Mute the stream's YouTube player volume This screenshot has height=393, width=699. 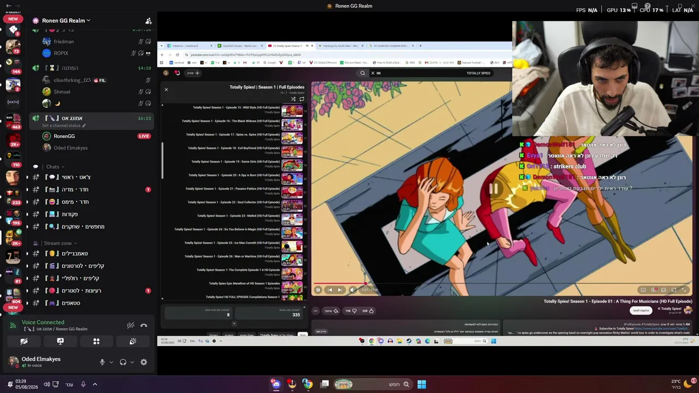click(x=352, y=290)
